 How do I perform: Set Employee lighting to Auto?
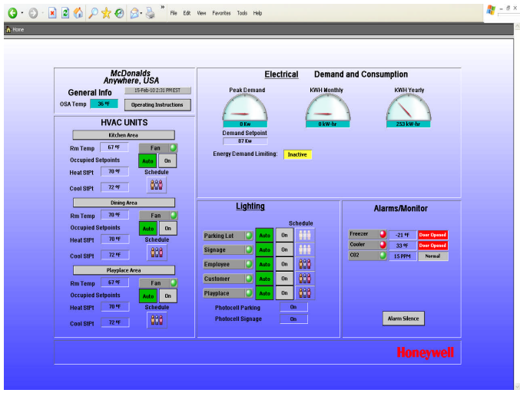tap(264, 264)
